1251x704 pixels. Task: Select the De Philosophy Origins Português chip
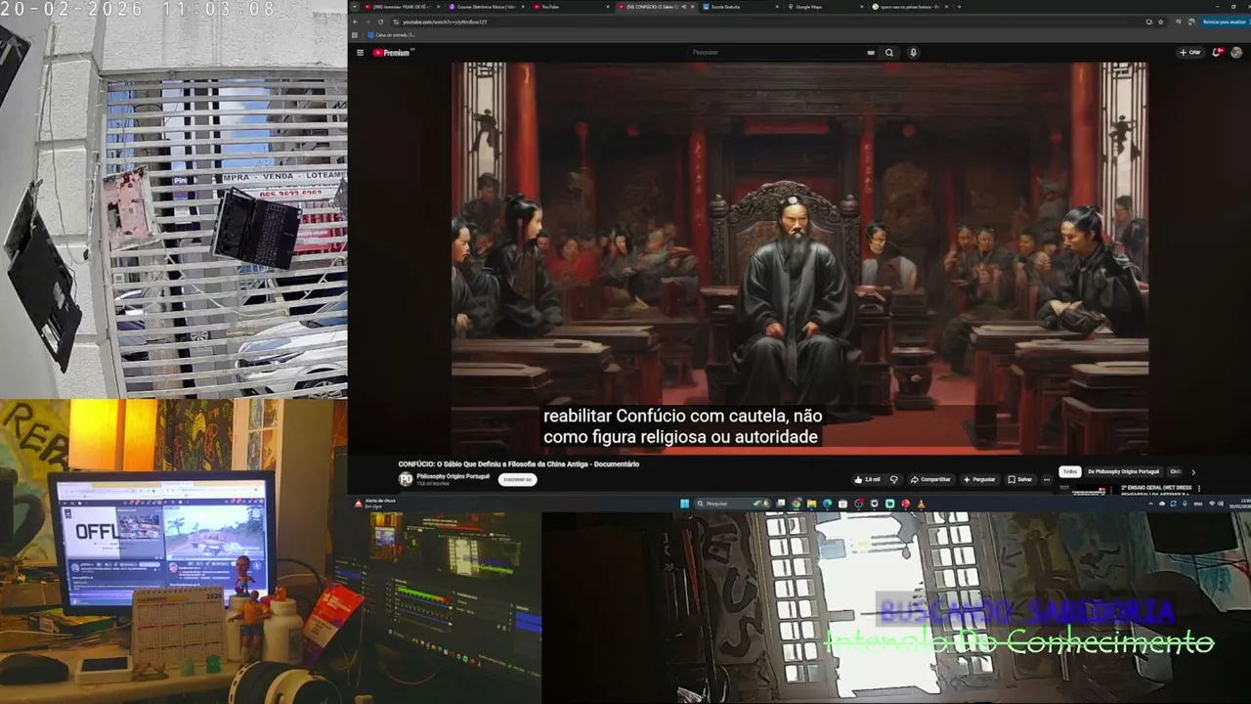pyautogui.click(x=1123, y=471)
